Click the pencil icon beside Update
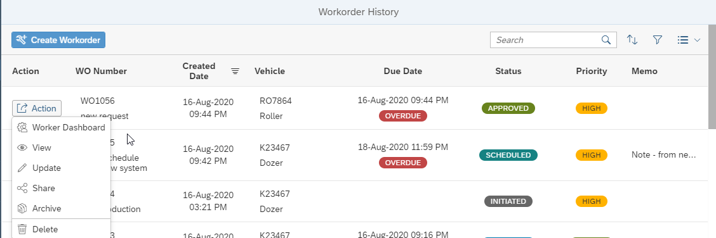 point(22,168)
